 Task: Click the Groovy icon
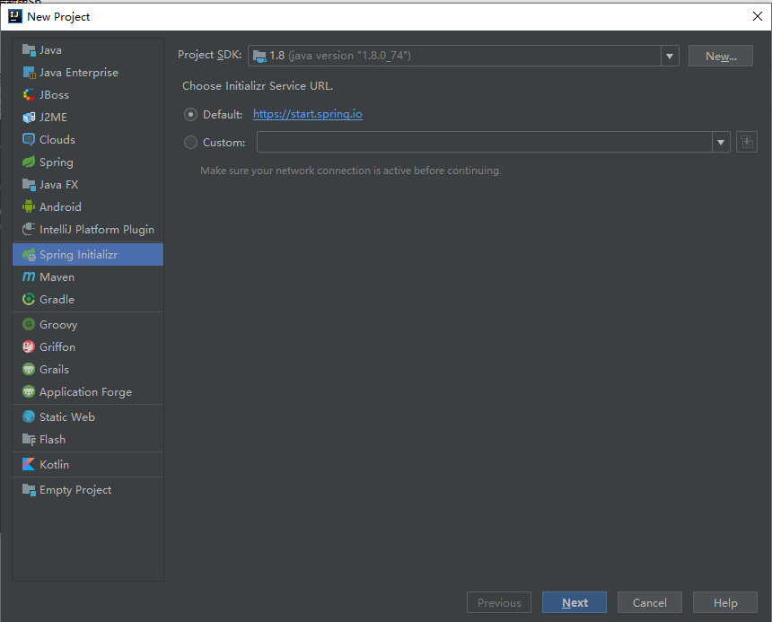point(29,324)
